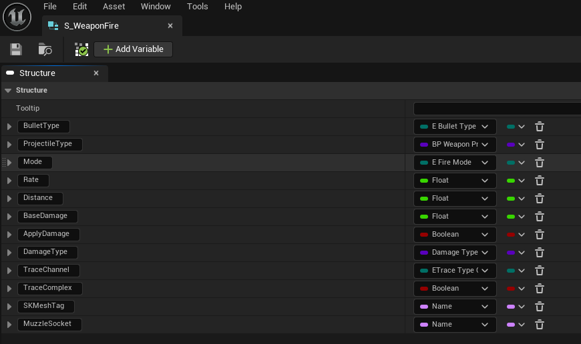
Task: Collapse the Structure section header
Action: (8, 91)
